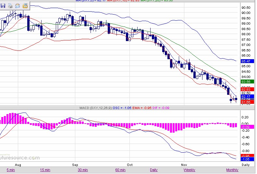Image resolution: width=257 pixels, height=174 pixels.
Task: Click the save image floppy disk icon
Action: [4, 5]
